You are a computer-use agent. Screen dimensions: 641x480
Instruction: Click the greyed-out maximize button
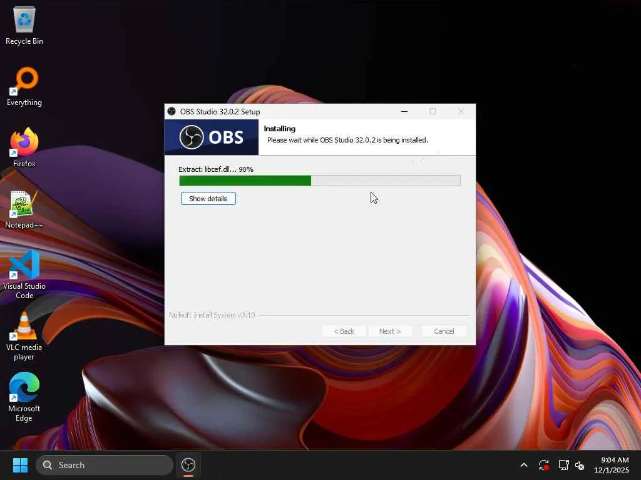pyautogui.click(x=433, y=111)
